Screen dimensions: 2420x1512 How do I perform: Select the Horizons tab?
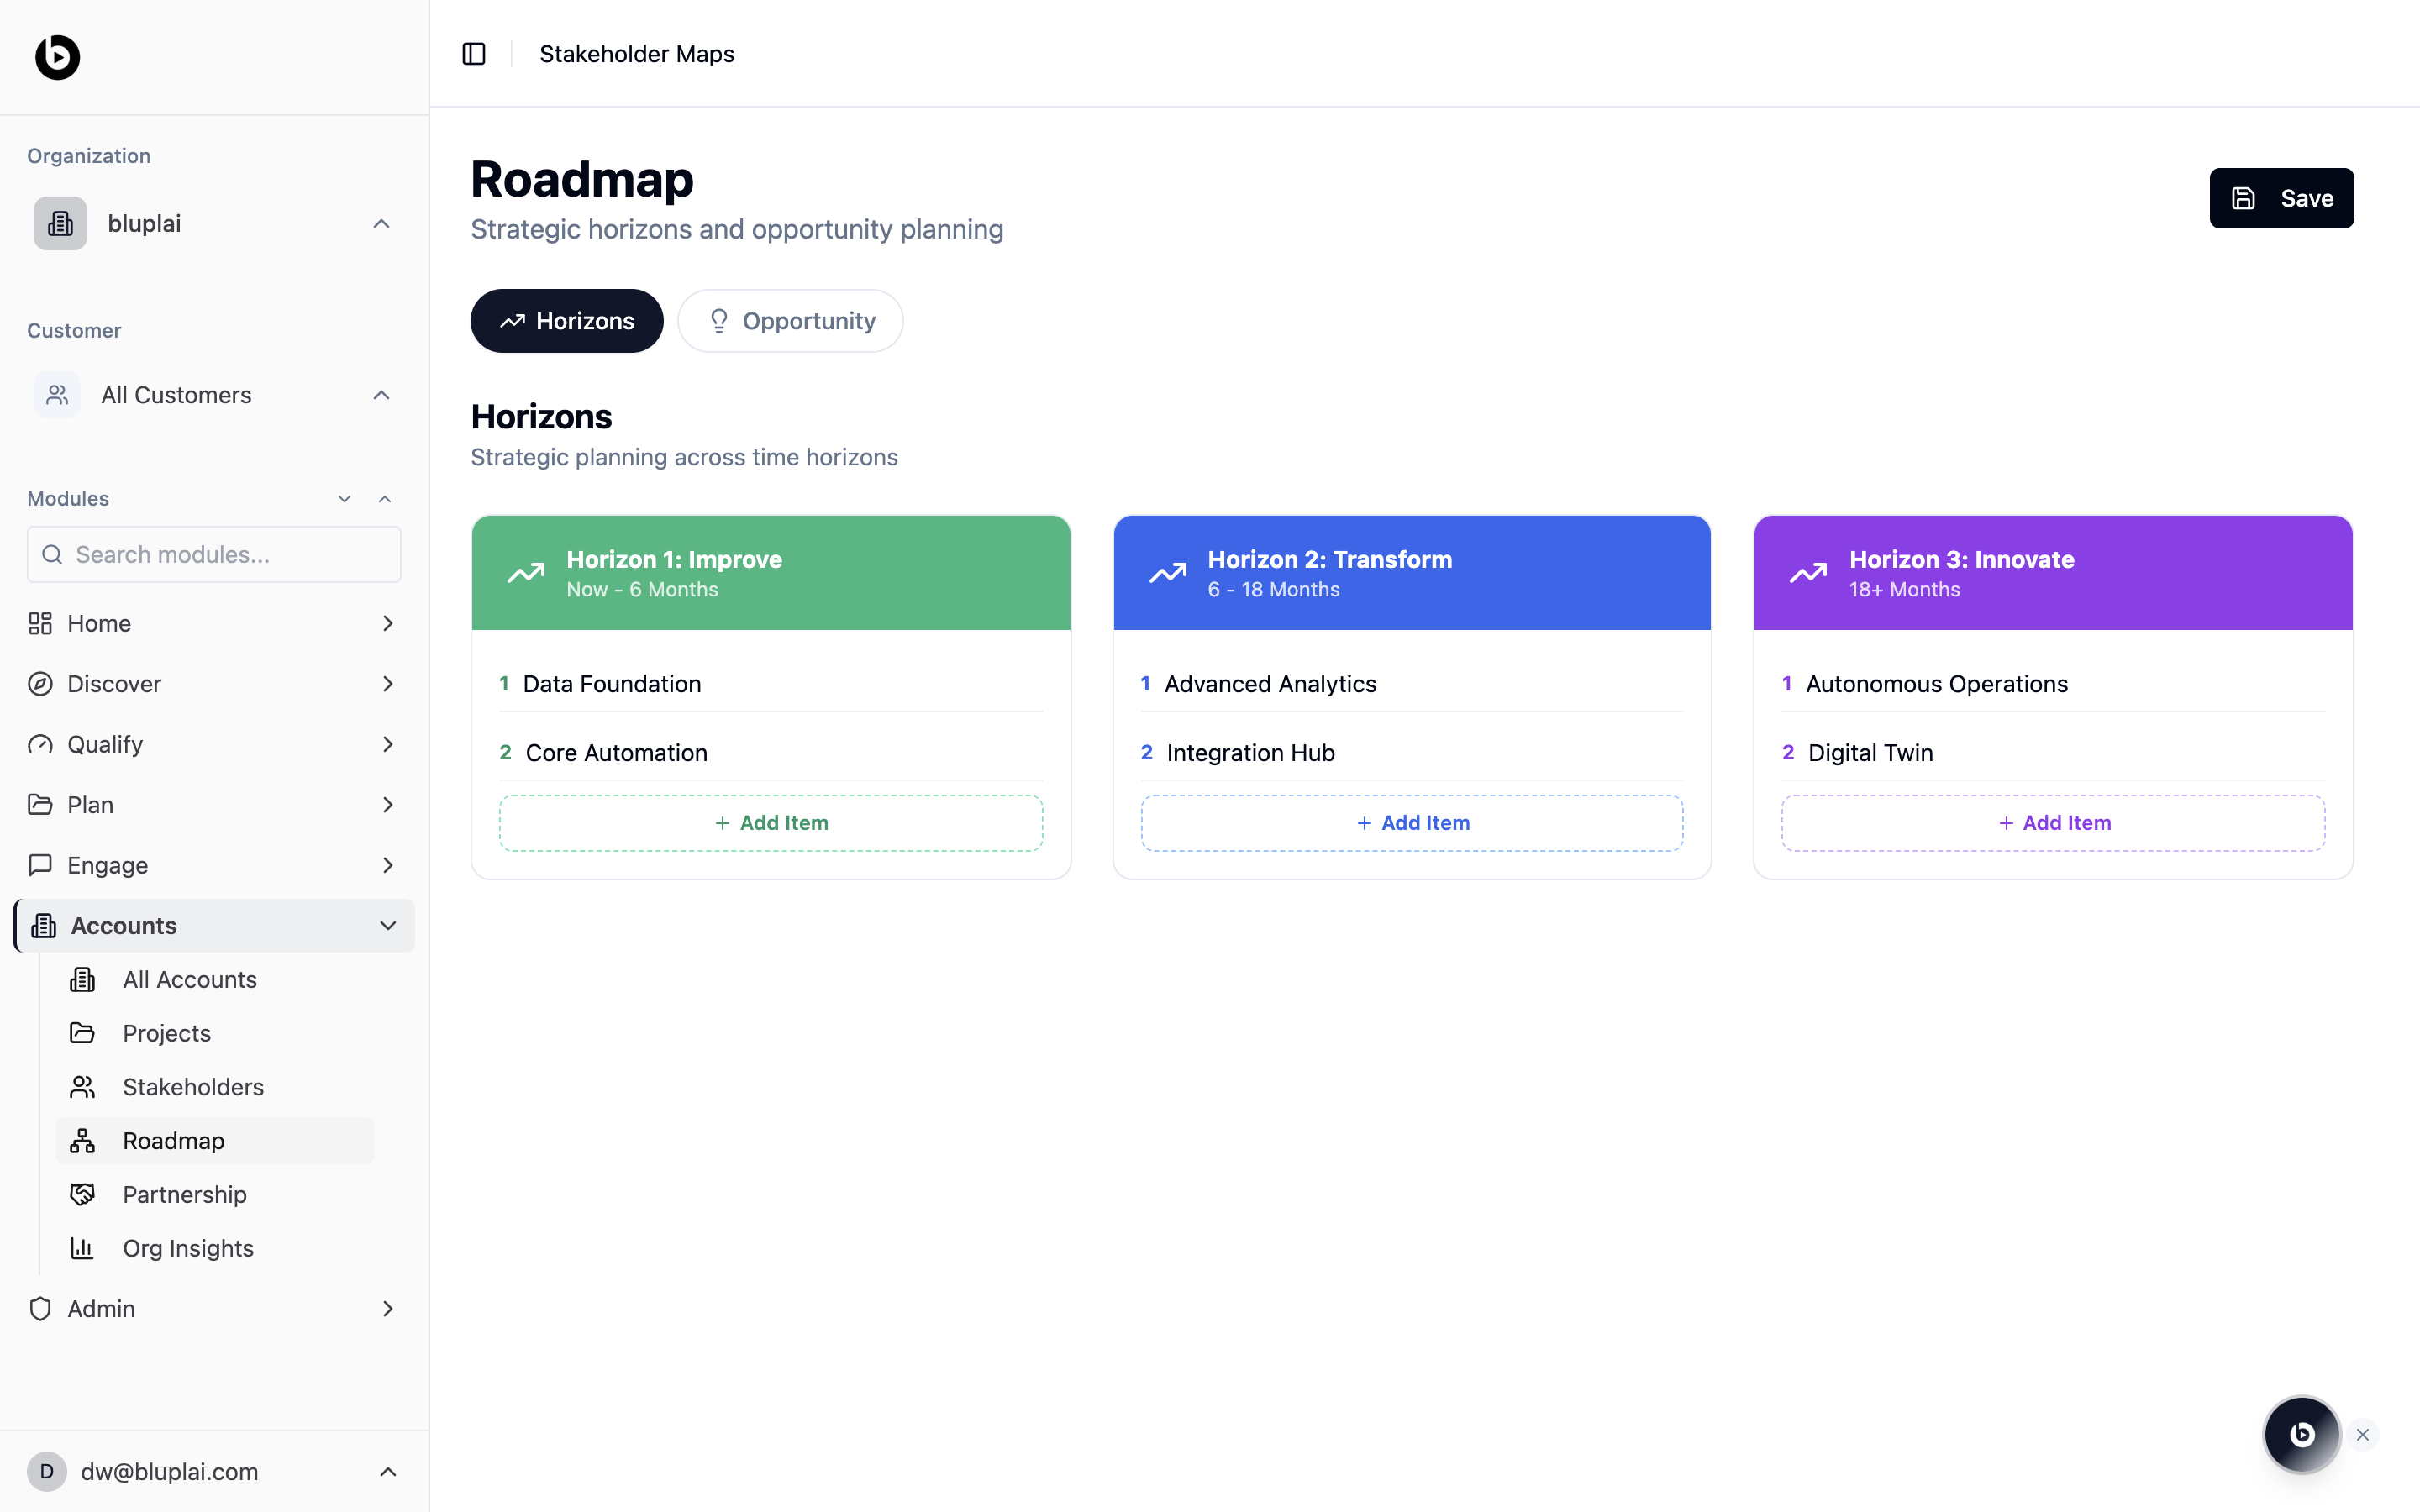(x=566, y=321)
